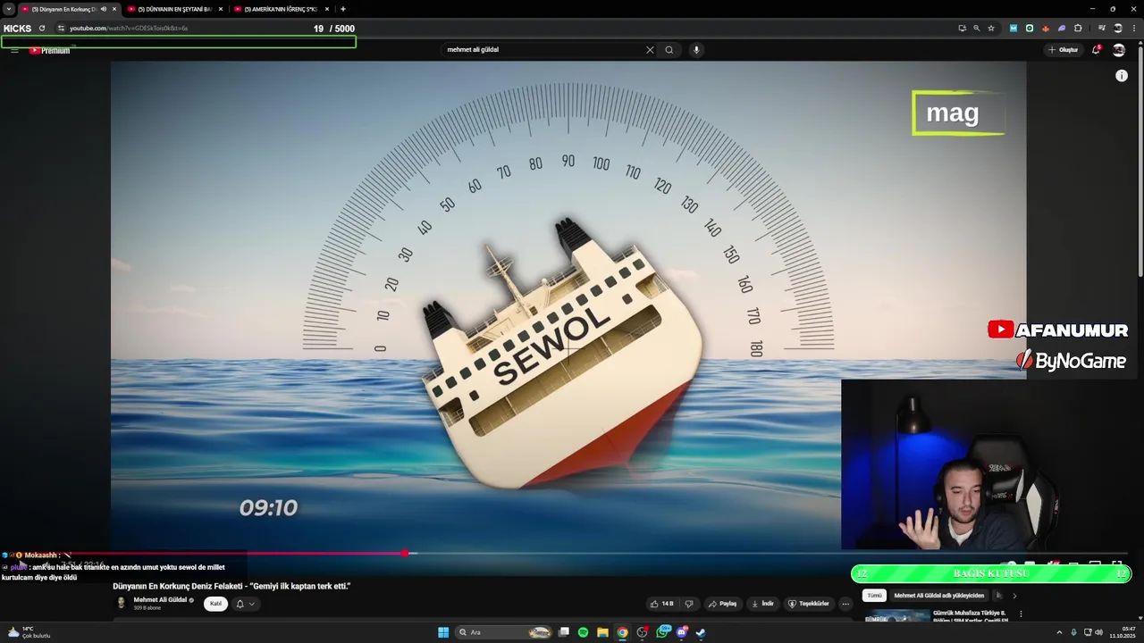The width and height of the screenshot is (1144, 643).
Task: Click the Katıl join button
Action: point(215,604)
